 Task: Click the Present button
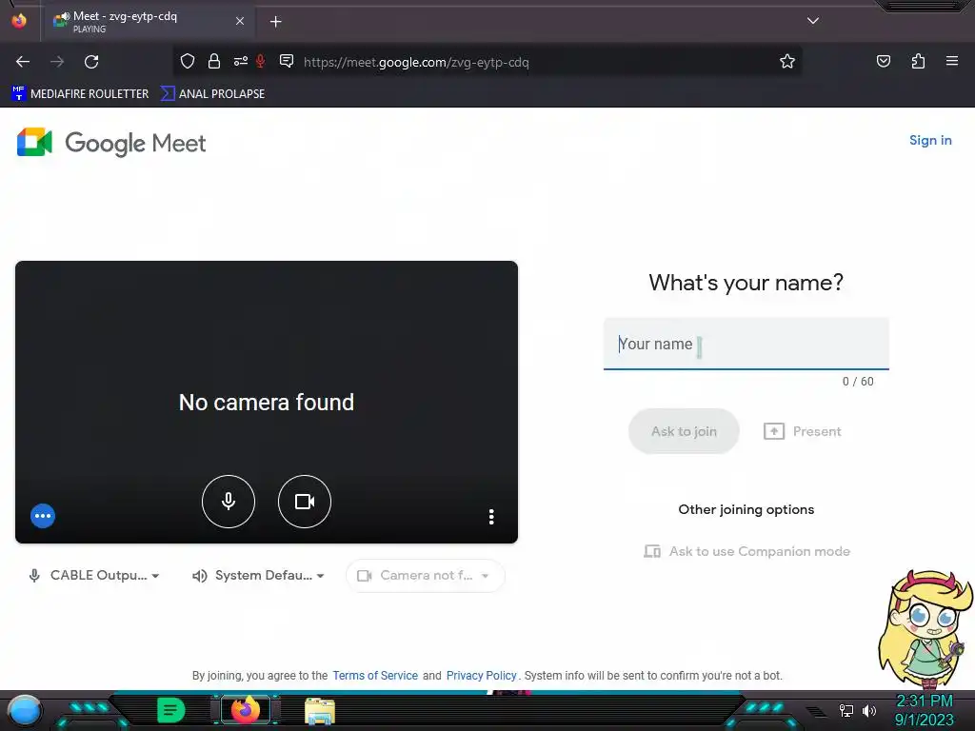point(802,431)
